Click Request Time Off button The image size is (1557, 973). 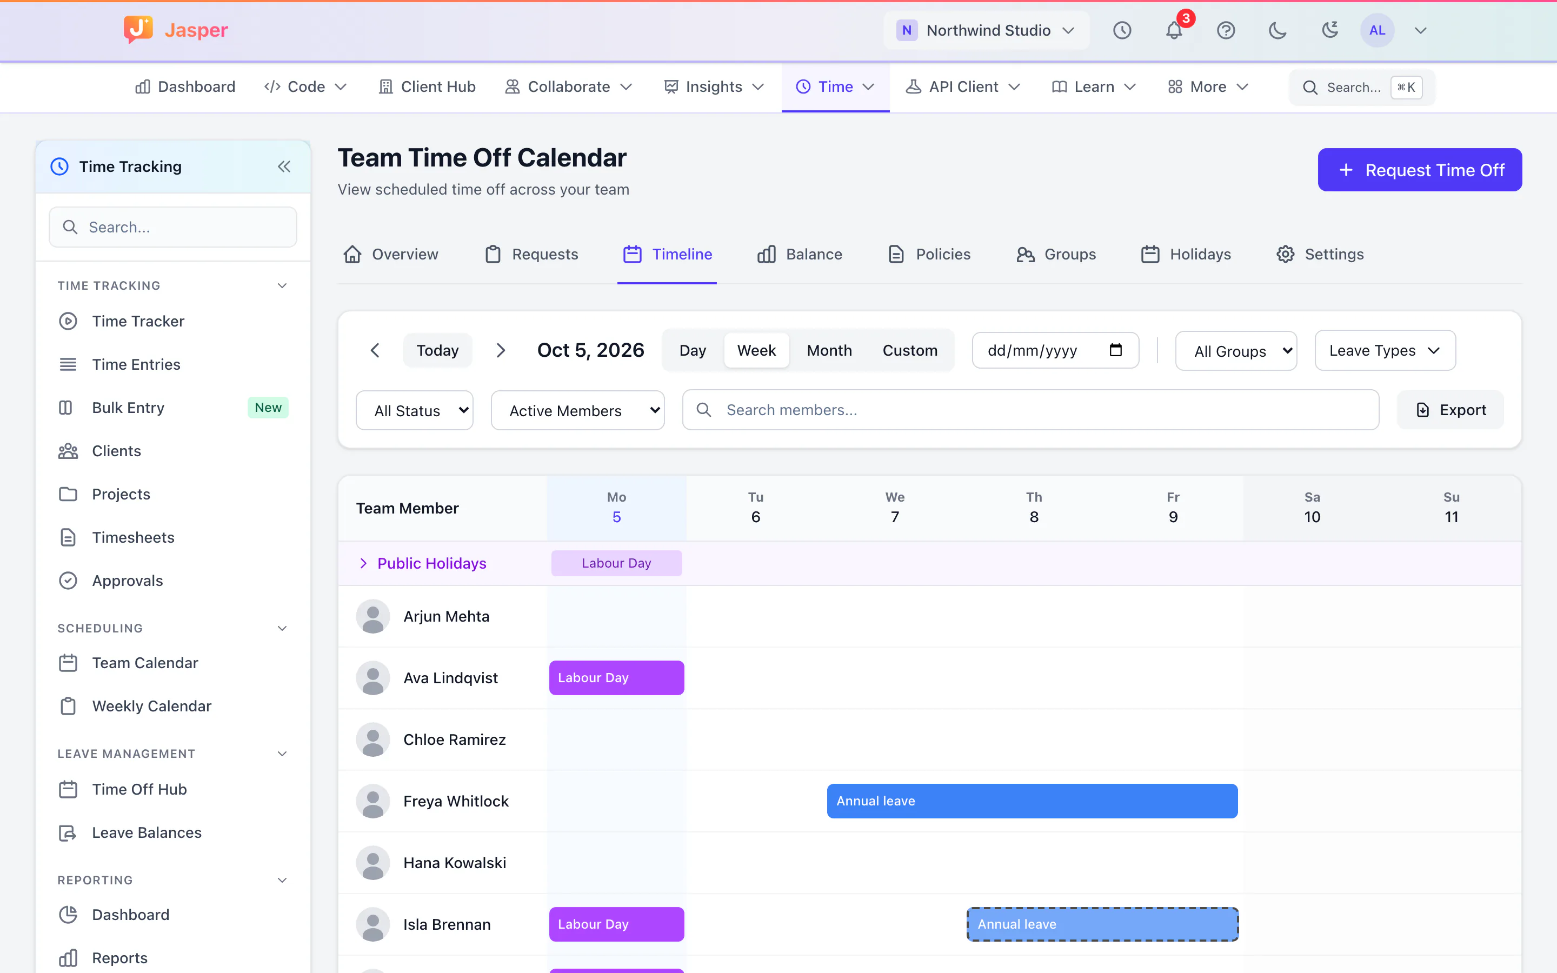[x=1420, y=170]
